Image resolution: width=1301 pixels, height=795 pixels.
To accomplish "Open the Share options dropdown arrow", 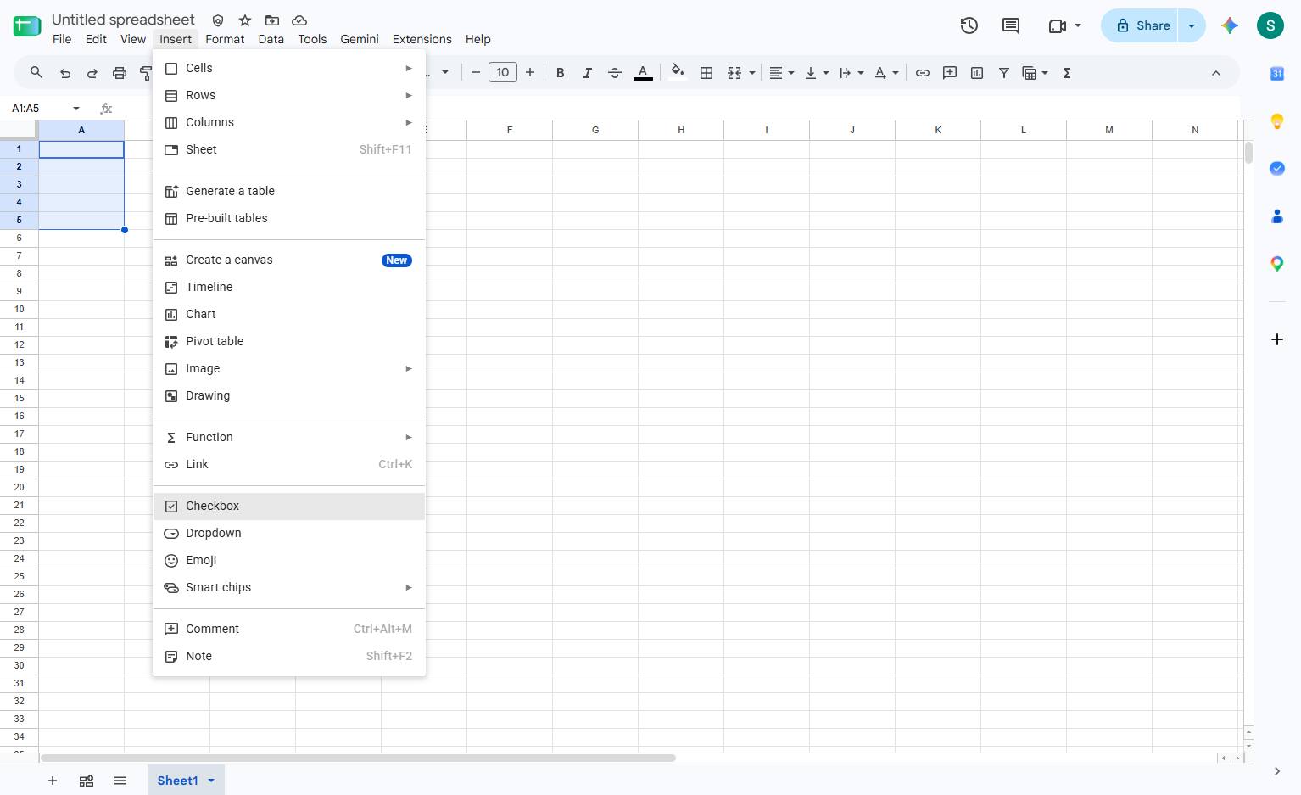I will coord(1192,25).
